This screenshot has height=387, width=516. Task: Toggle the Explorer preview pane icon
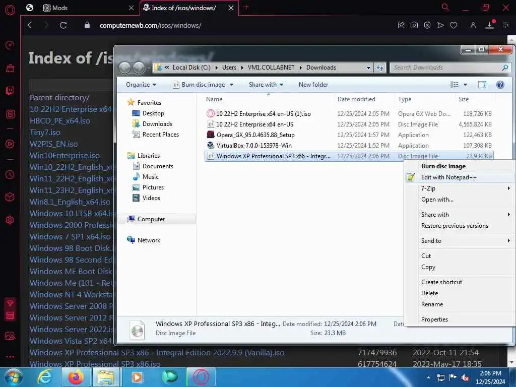(482, 85)
